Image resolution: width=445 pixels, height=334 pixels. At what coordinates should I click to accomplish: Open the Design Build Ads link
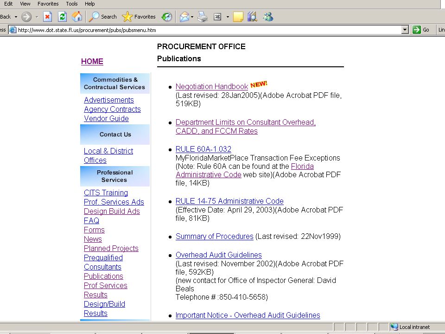click(x=112, y=212)
